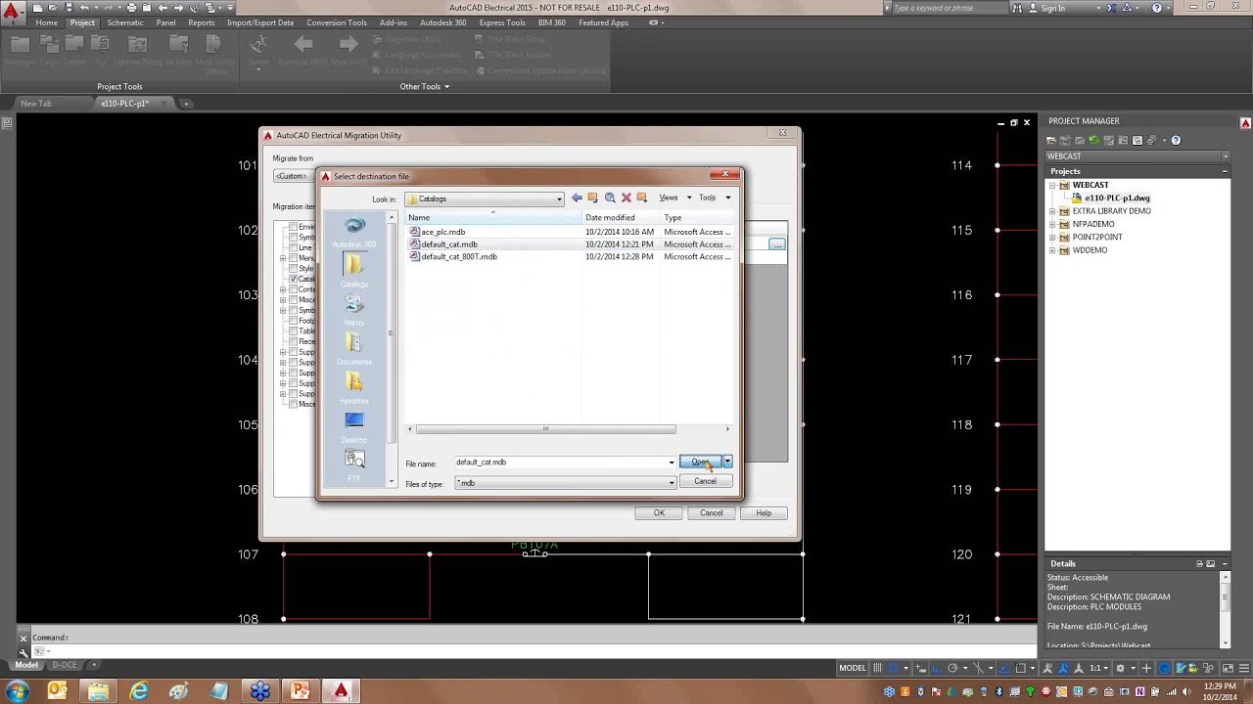Check the Content migration item checkbox
Viewport: 1253px width, 704px height.
point(293,289)
